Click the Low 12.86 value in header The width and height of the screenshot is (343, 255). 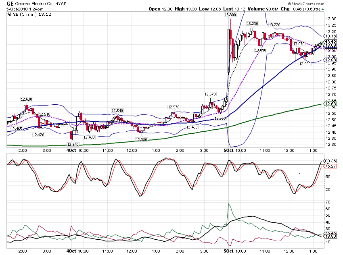210,9
